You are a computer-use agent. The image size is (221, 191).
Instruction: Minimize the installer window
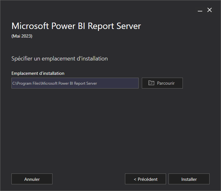[x=200, y=10]
